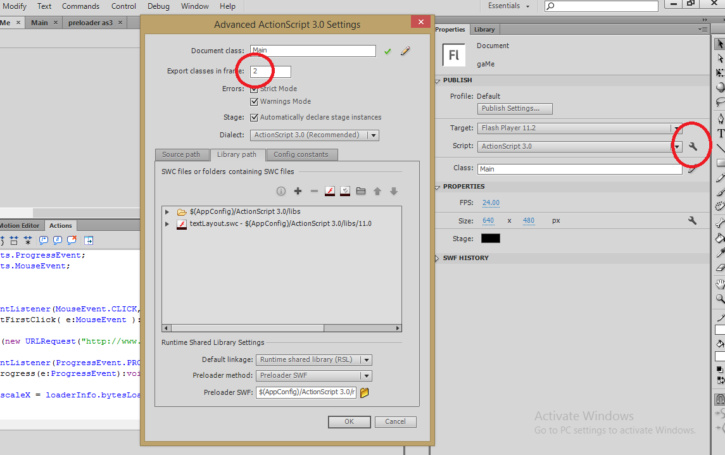Switch to the Source path tab
The image size is (725, 455).
coord(181,155)
